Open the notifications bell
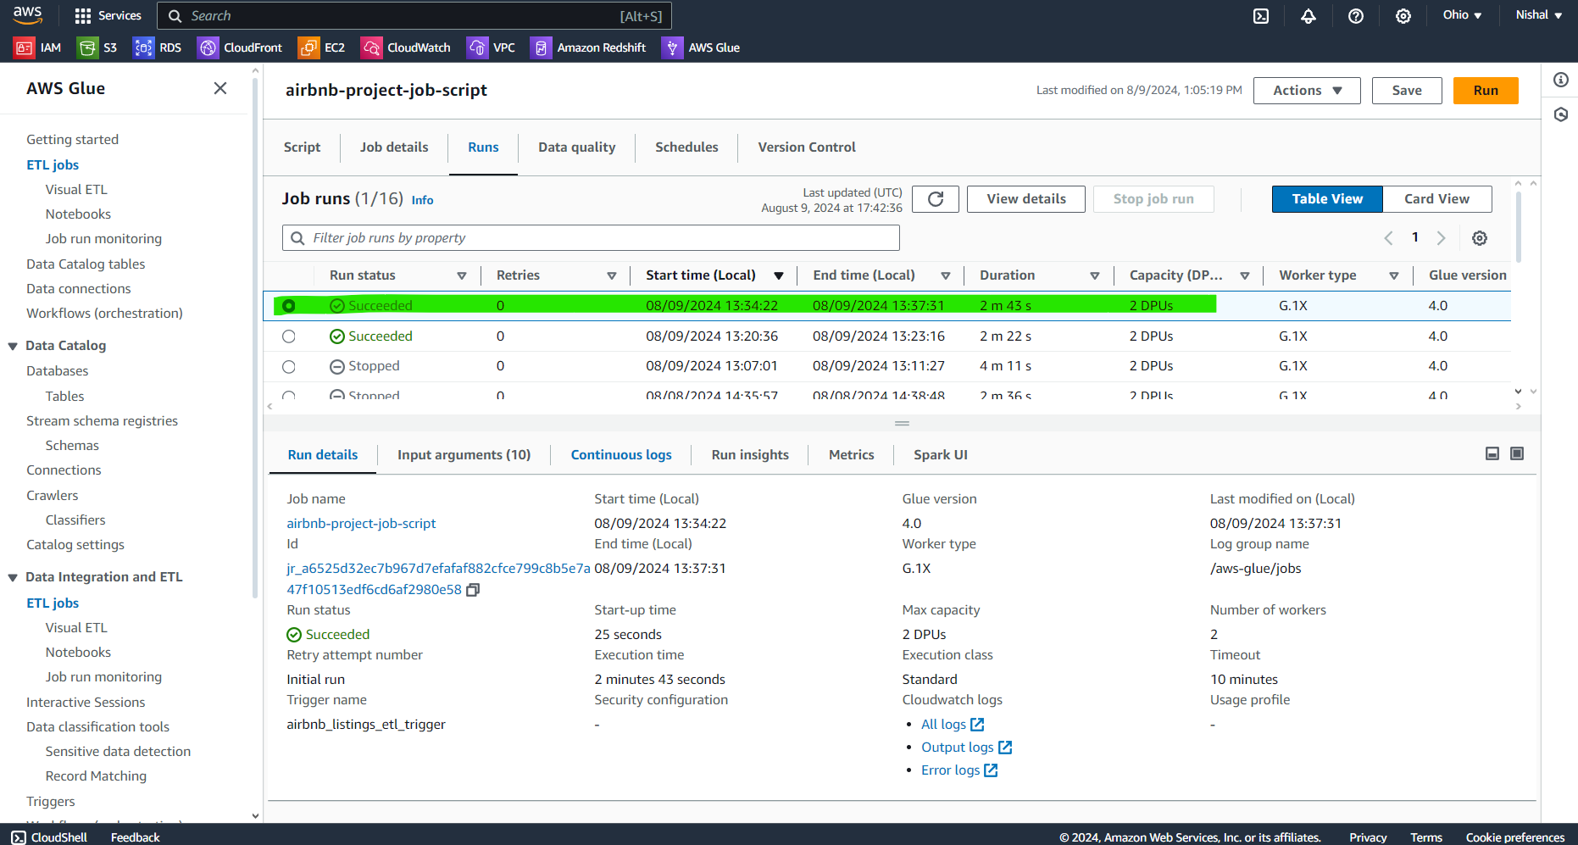 (1309, 15)
